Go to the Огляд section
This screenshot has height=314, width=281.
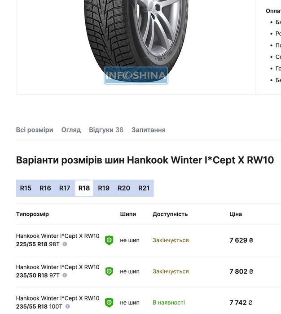point(71,130)
